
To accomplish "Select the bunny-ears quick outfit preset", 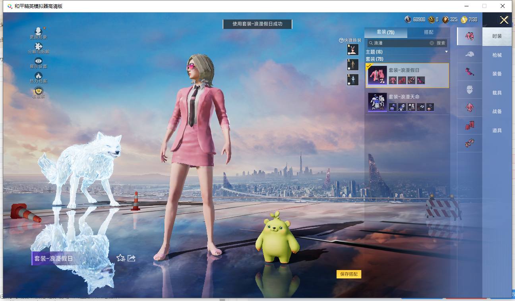I will point(353,50).
